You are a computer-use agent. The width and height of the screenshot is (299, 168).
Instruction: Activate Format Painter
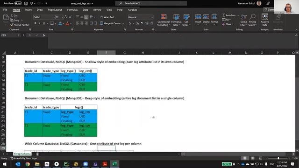(x=20, y=25)
